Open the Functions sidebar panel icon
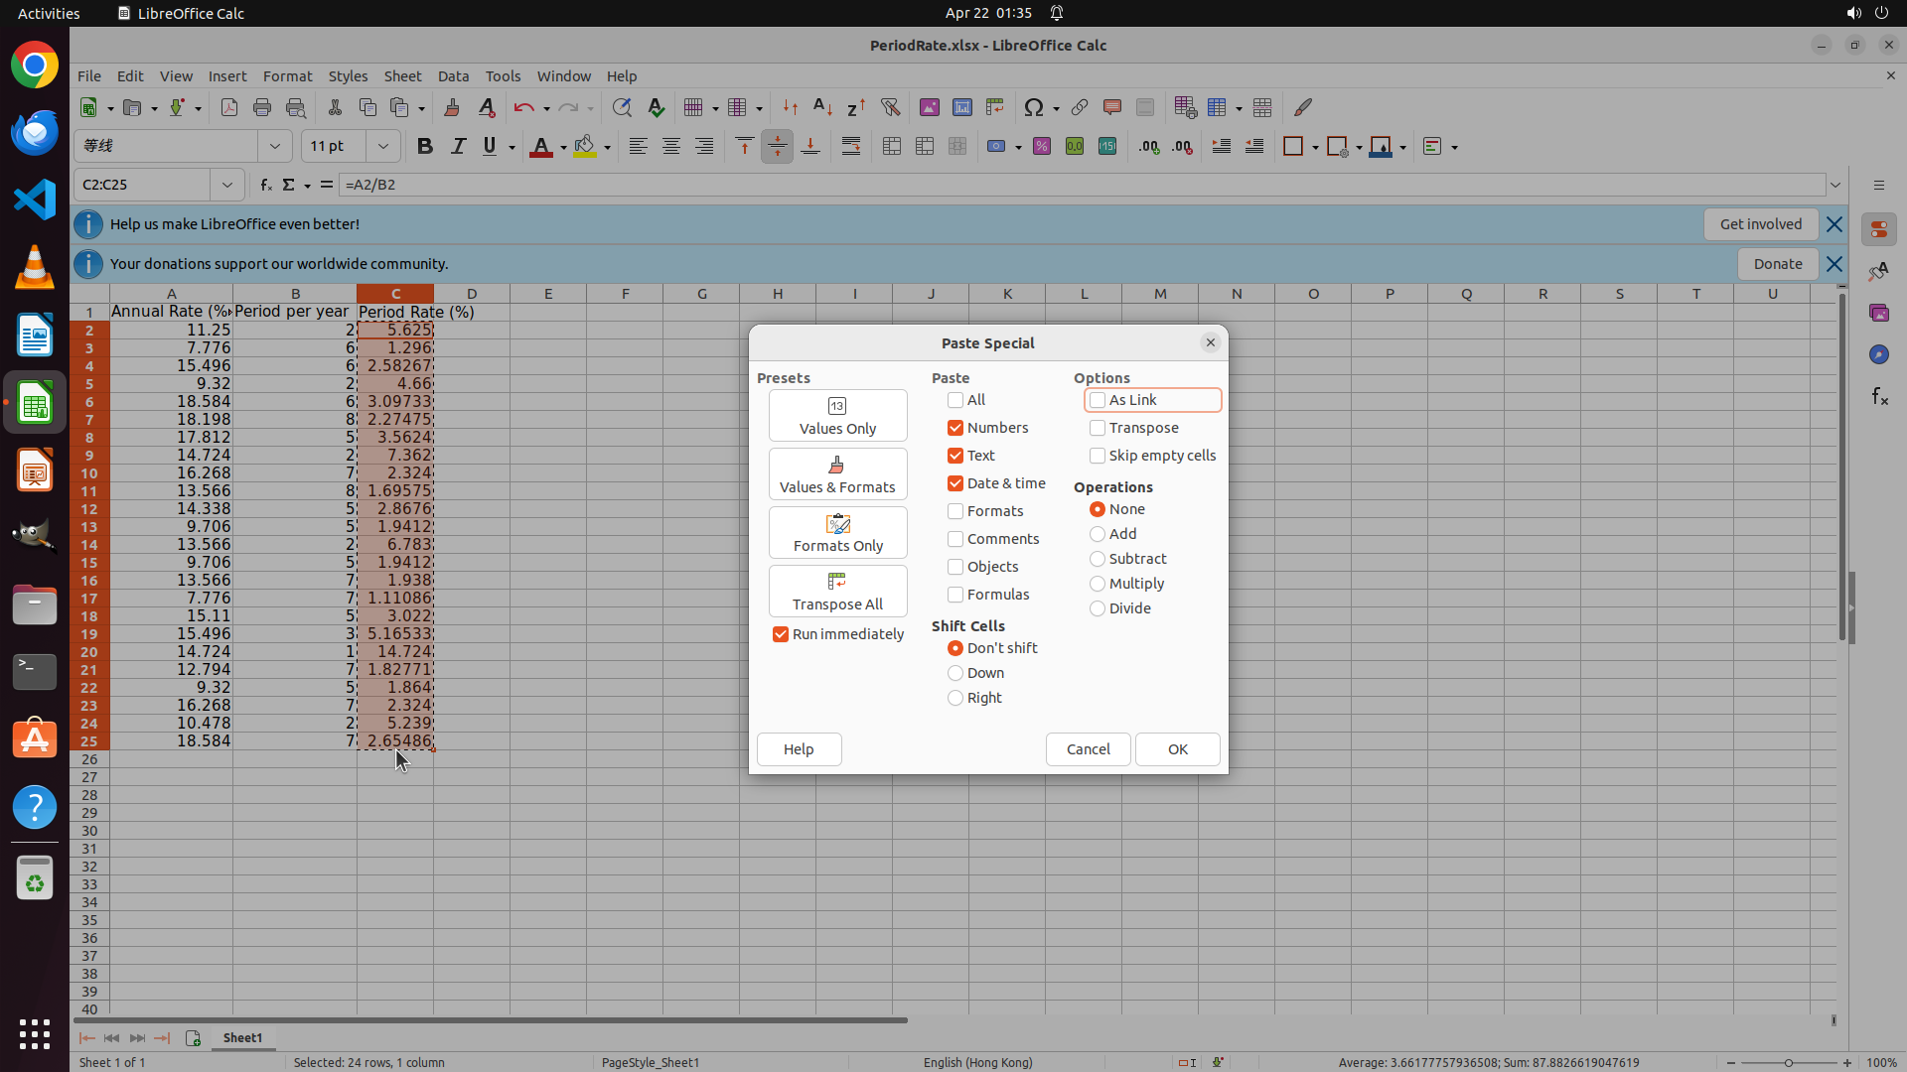 click(x=1879, y=397)
